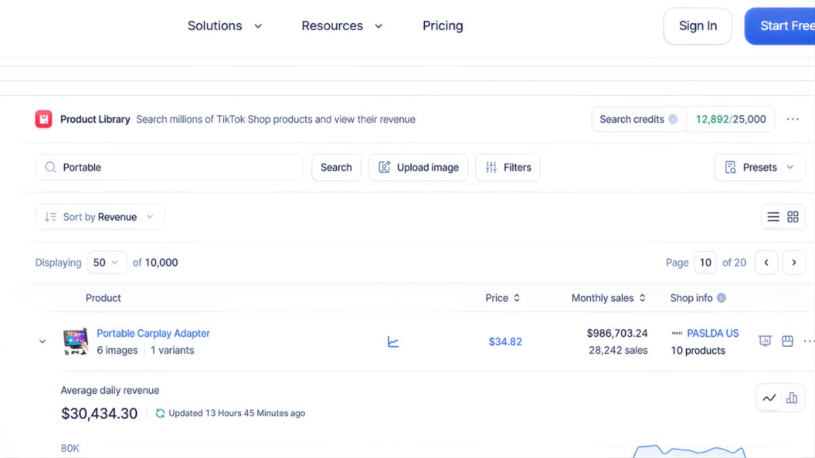The width and height of the screenshot is (815, 458).
Task: Select Pricing in the navigation bar
Action: coord(443,26)
